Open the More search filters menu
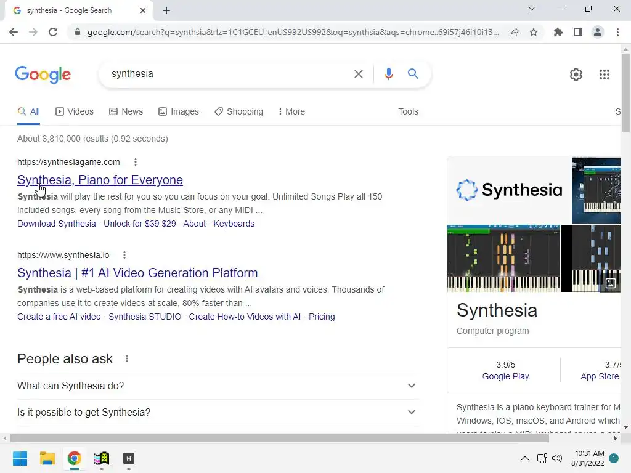Viewport: 631px width, 473px height. (291, 111)
